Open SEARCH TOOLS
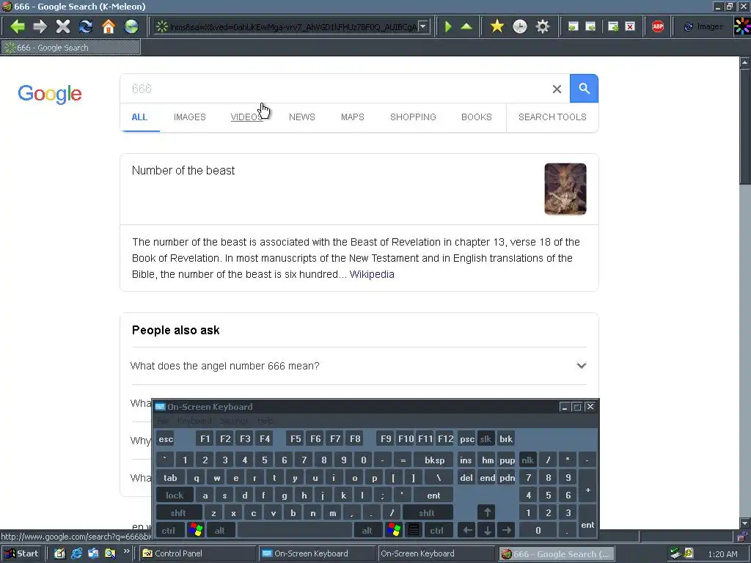This screenshot has width=751, height=563. point(552,117)
